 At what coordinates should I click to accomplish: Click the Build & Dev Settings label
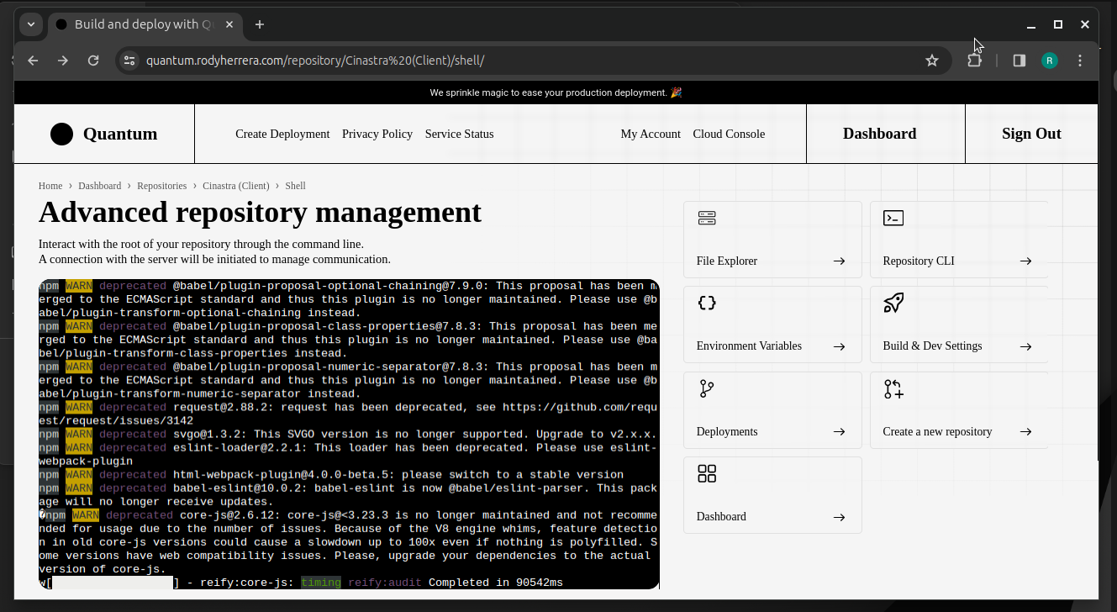tap(932, 346)
